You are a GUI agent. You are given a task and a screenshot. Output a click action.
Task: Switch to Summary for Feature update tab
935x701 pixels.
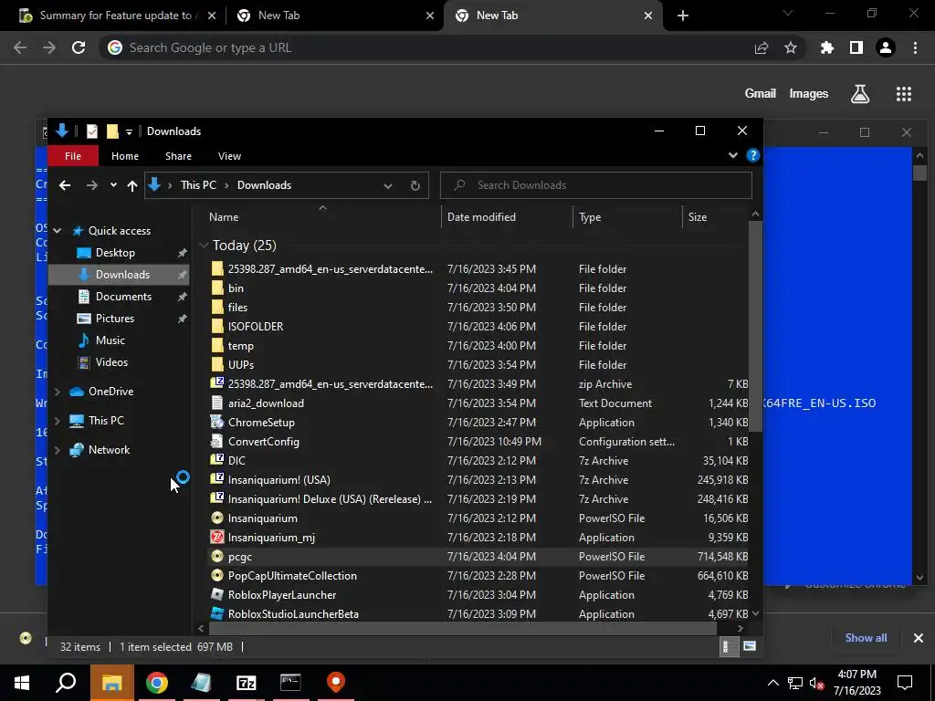tap(116, 16)
